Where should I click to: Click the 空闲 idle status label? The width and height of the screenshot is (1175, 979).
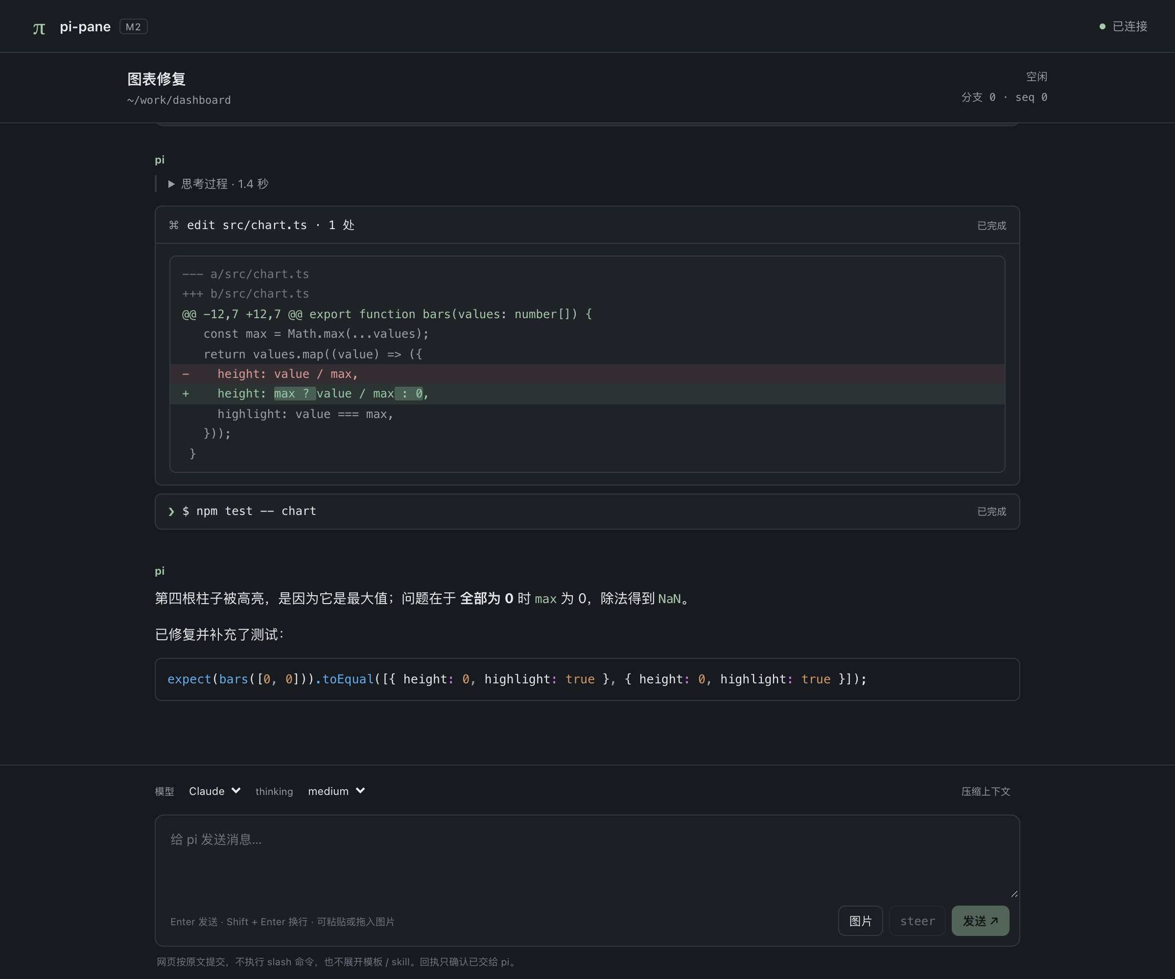1036,77
